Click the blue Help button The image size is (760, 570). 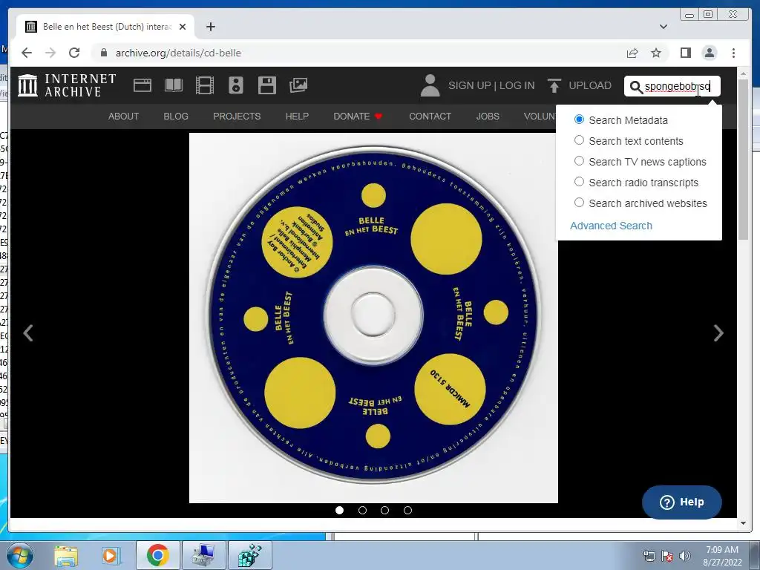pos(681,502)
